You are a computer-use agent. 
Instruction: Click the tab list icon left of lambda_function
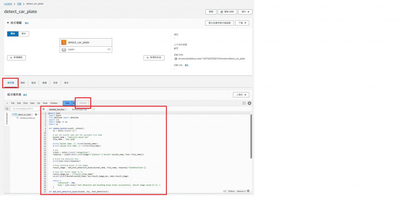[x=44, y=109]
